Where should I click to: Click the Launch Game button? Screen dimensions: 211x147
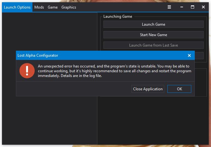pos(153,24)
